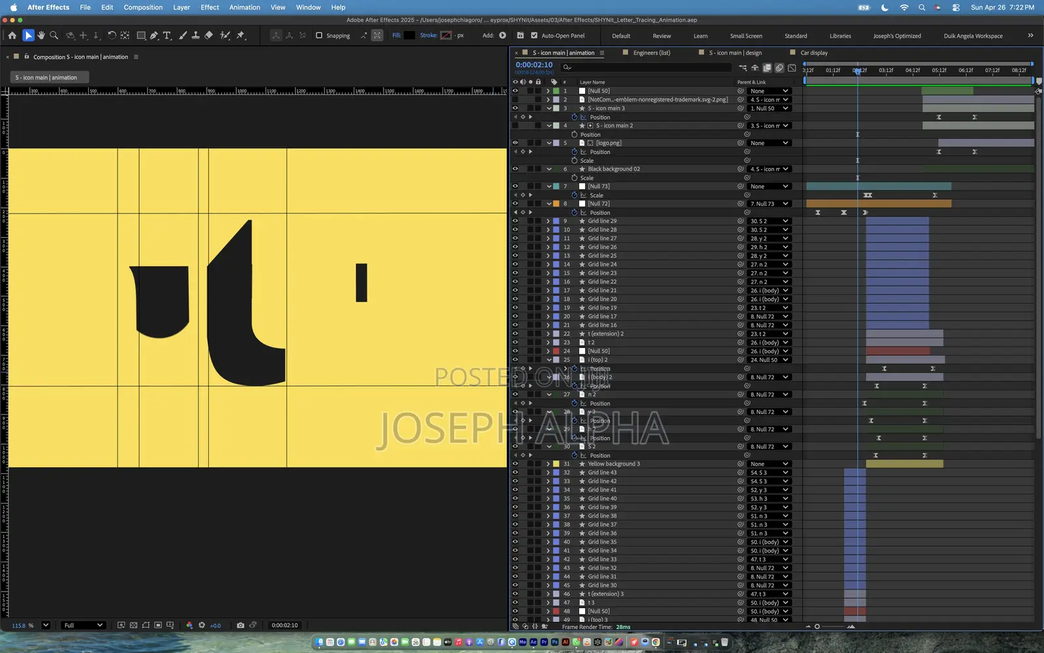Select the Type tool
Screen dimensions: 1044x653
pos(167,35)
